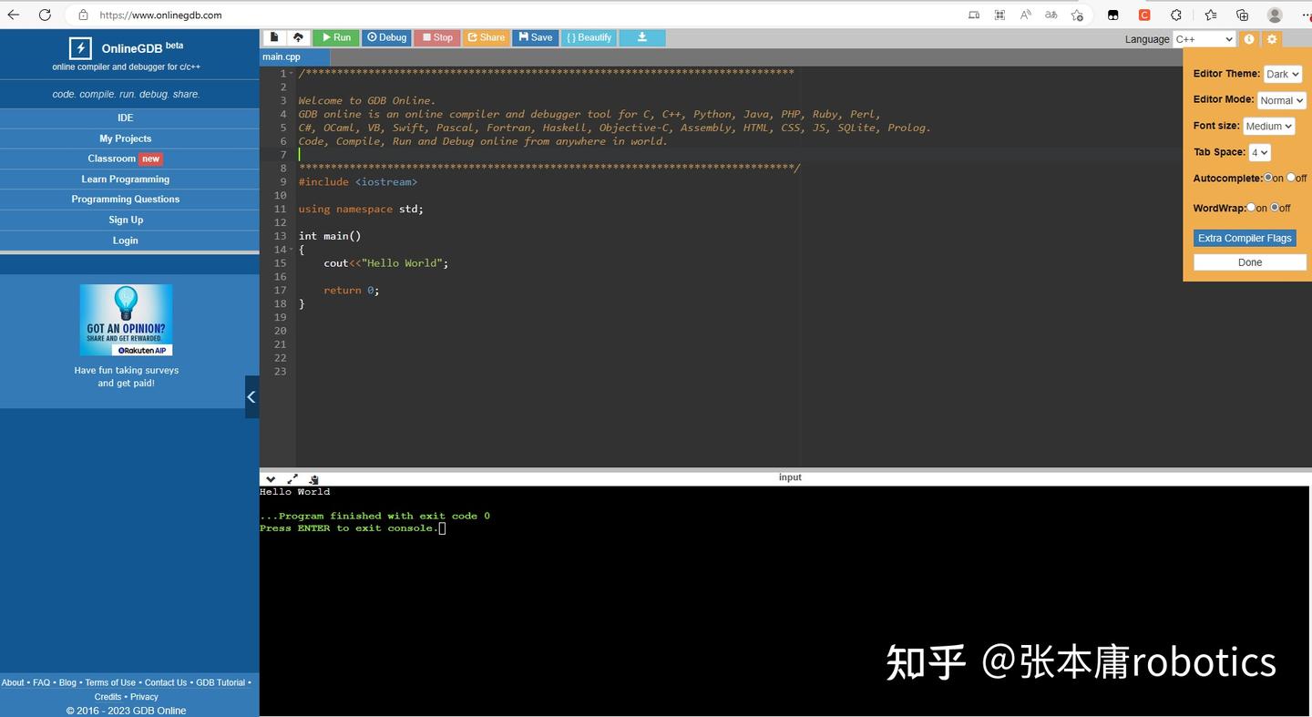The width and height of the screenshot is (1312, 717).
Task: Open My Projects from sidebar
Action: 125,138
